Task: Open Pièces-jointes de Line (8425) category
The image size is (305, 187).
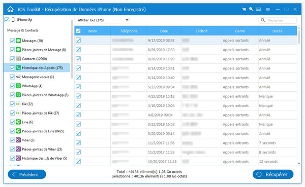Action: [x=43, y=131]
